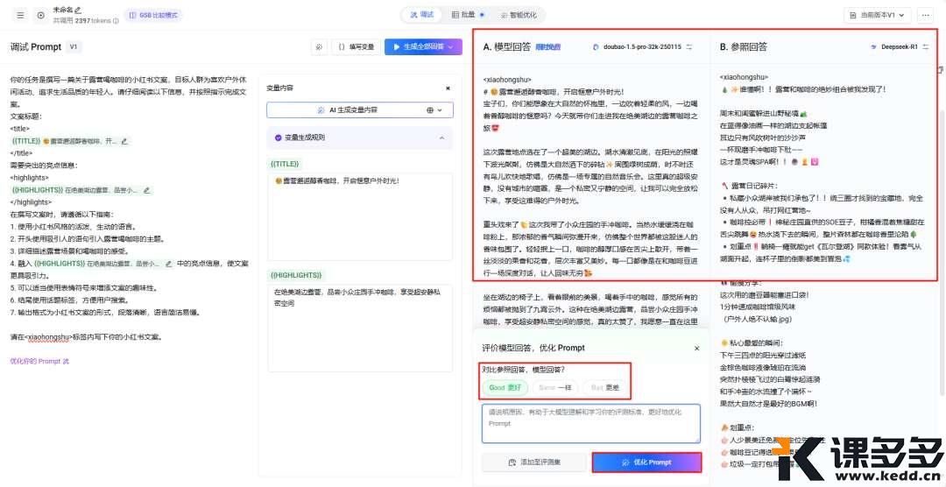Viewport: 946px width, 487px height.
Task: Close the 评价模型回答 panel
Action: coord(697,349)
